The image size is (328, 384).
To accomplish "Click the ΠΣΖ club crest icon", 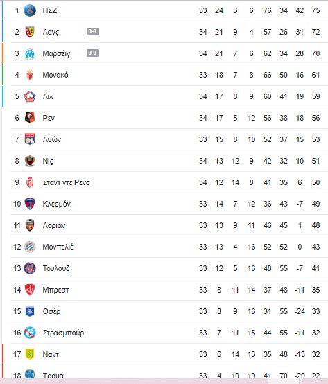I will (30, 10).
